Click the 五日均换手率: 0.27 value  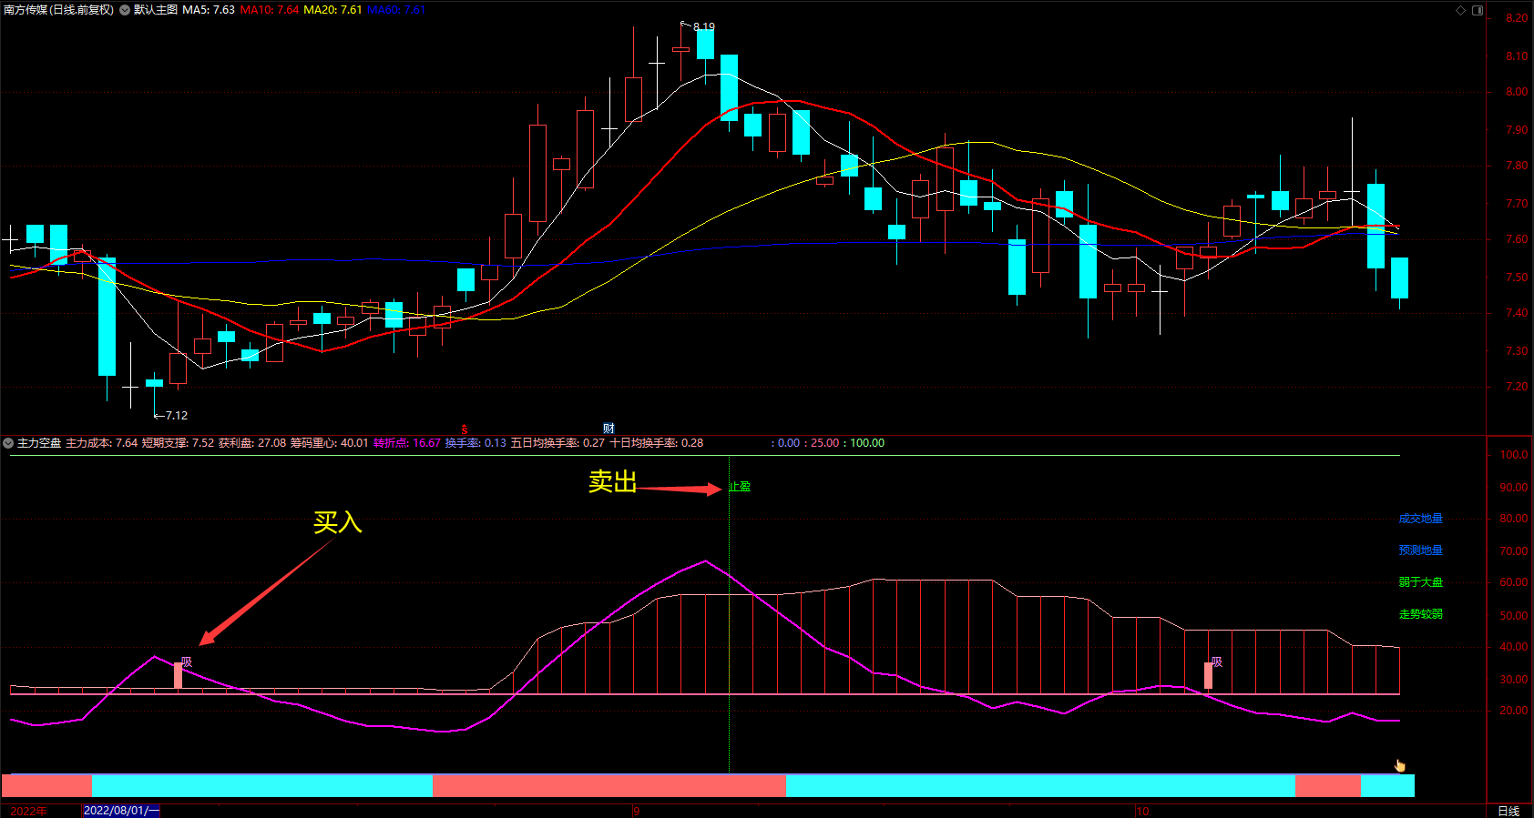(x=557, y=443)
